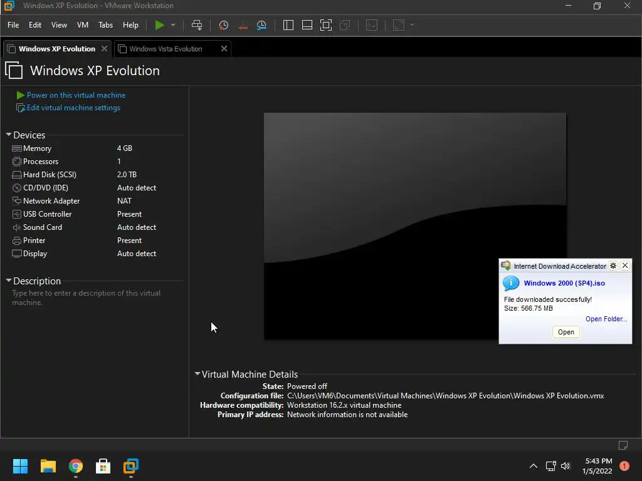The height and width of the screenshot is (481, 642).
Task: Take a snapshot using the clock-plus icon
Action: pos(223,25)
